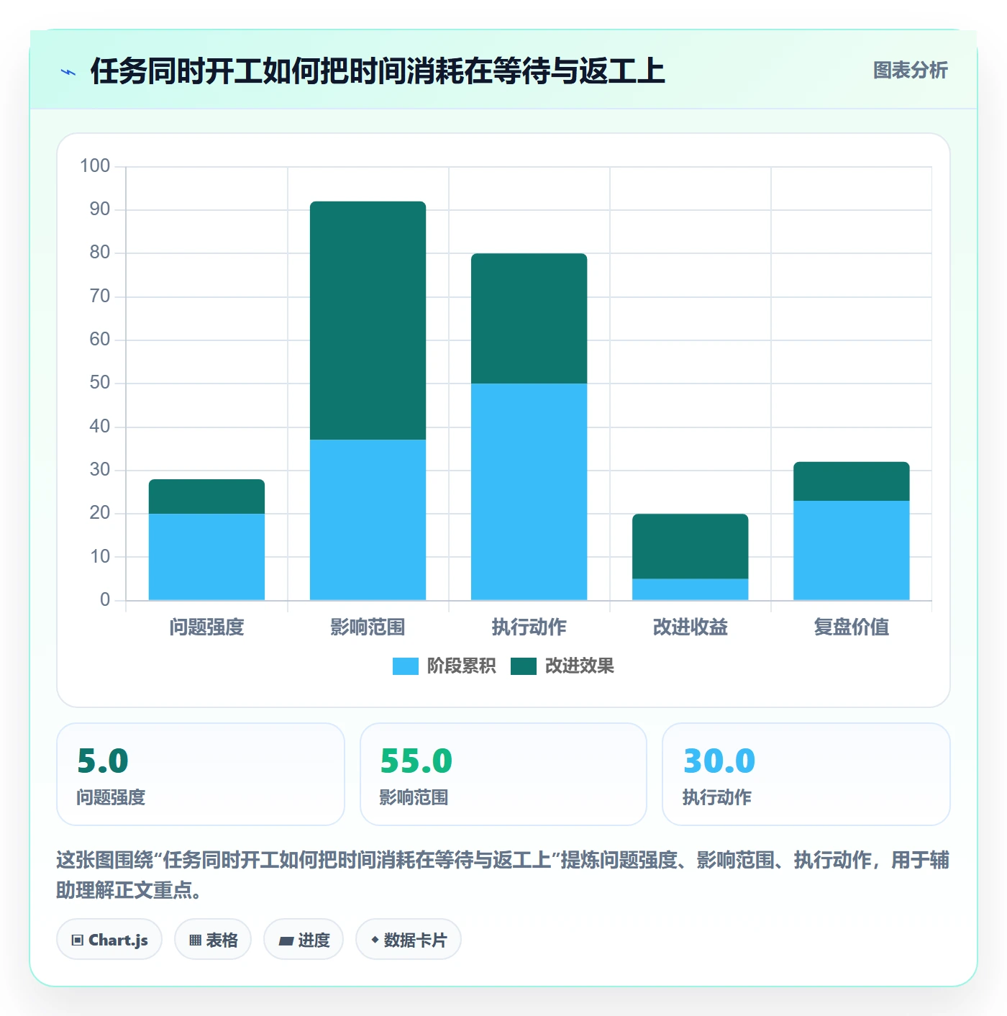Click the 50 y-axis value

pos(100,383)
